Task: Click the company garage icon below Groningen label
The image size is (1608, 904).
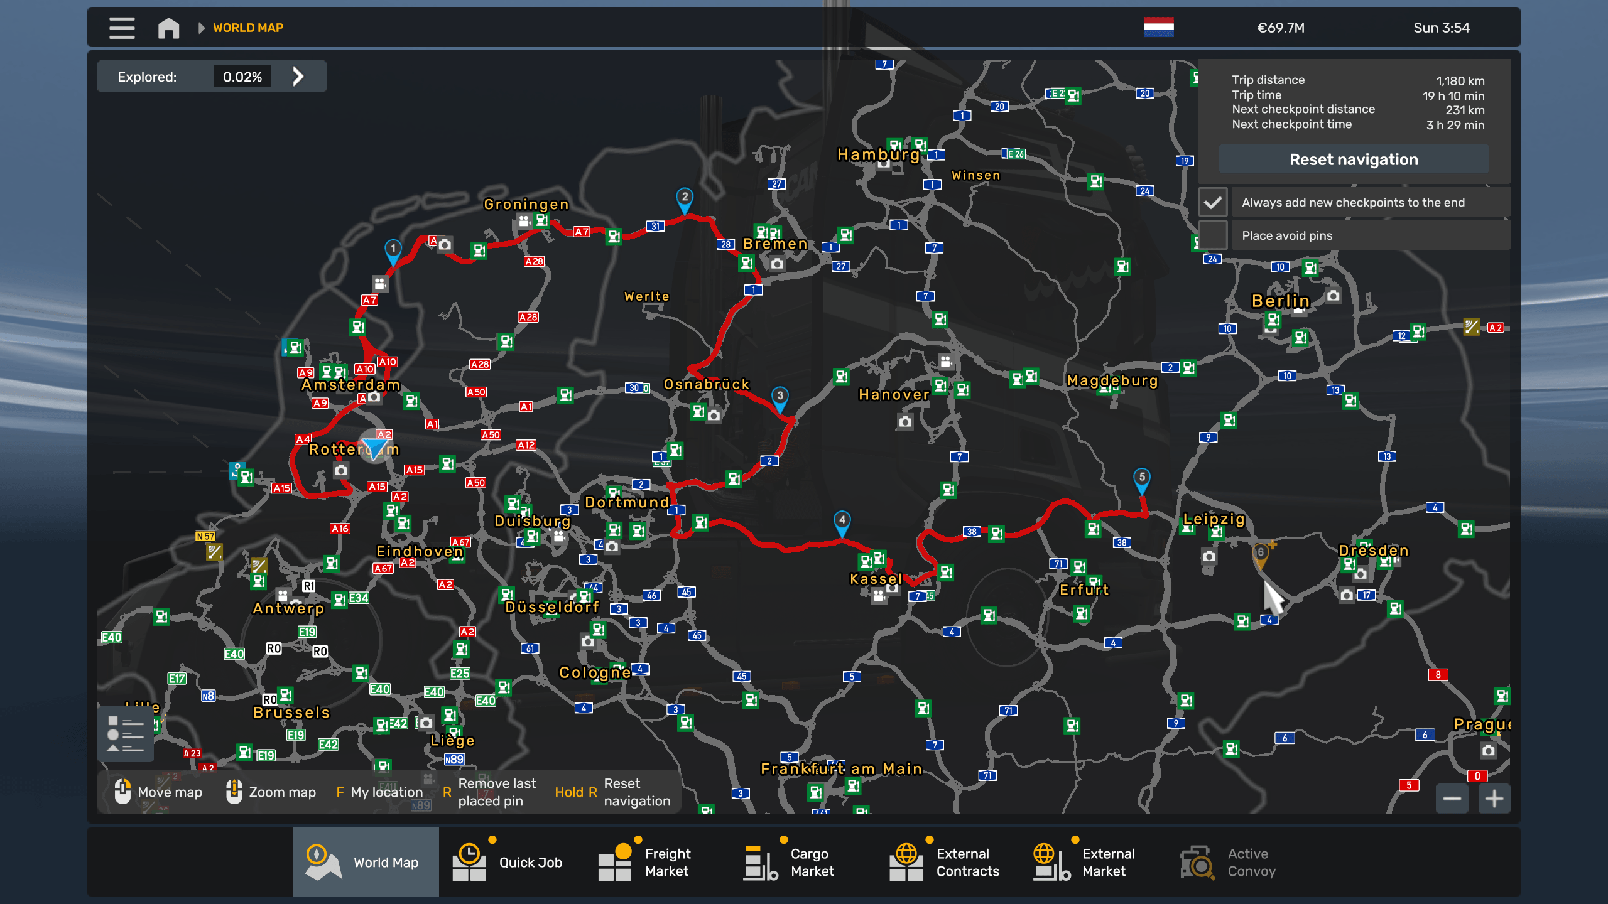Action: pyautogui.click(x=524, y=221)
